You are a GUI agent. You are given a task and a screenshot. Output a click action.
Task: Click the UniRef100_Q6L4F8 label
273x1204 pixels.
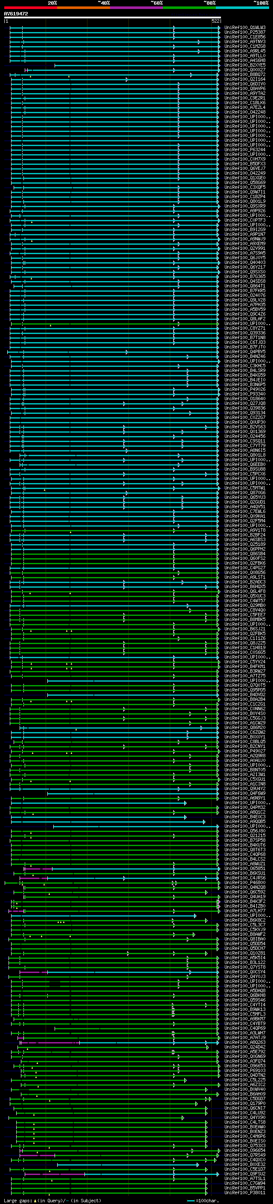[x=245, y=592]
